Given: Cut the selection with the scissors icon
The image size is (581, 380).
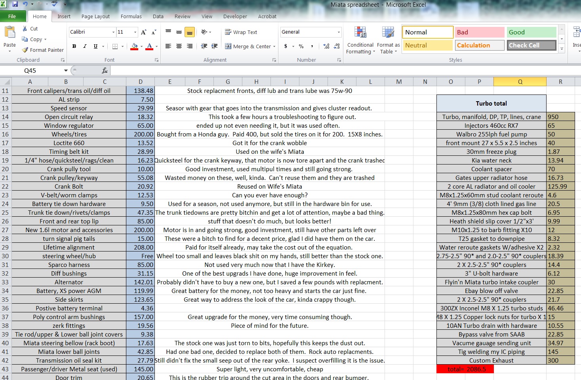Looking at the screenshot, I should [x=25, y=29].
